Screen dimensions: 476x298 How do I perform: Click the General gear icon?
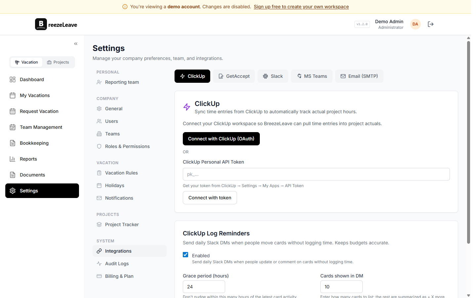point(99,109)
